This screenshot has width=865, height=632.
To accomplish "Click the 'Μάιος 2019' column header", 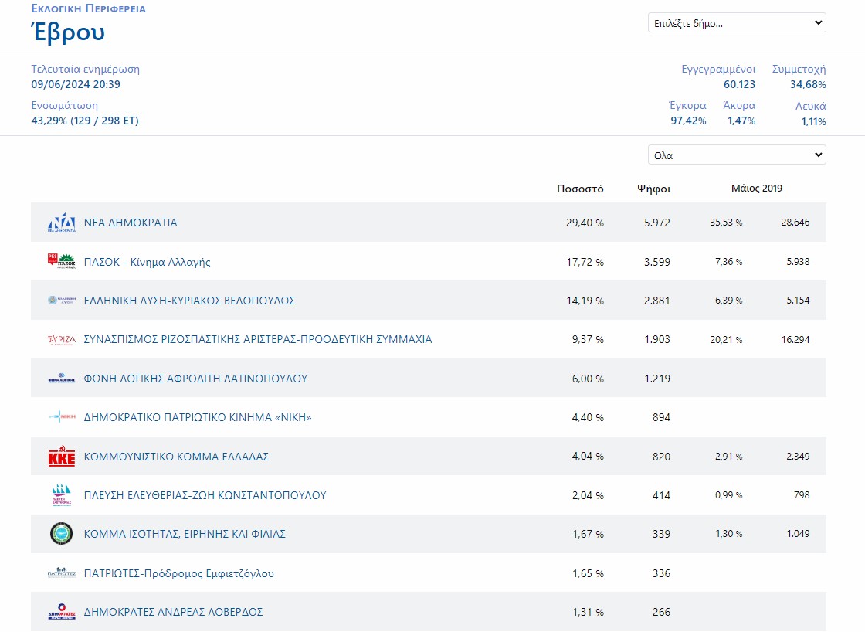I will [x=756, y=189].
